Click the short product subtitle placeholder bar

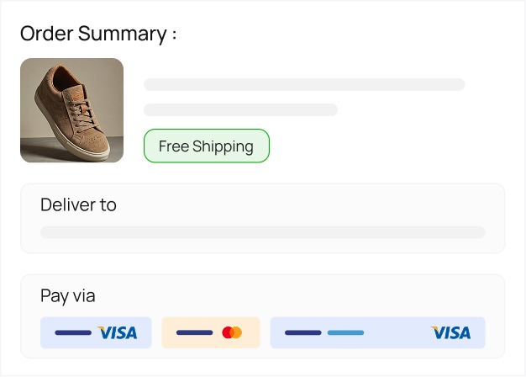[x=240, y=109]
